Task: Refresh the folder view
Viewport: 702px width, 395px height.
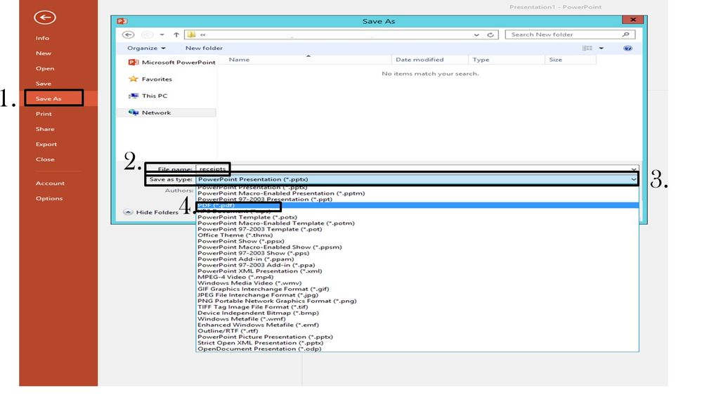Action: pyautogui.click(x=490, y=34)
